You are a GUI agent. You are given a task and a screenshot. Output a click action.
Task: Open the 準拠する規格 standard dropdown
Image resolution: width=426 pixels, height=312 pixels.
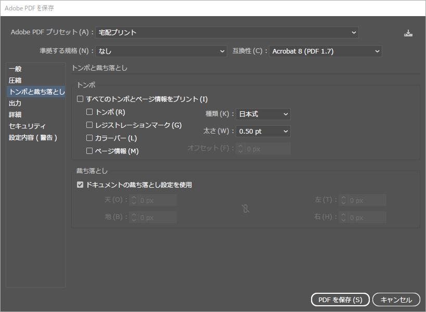click(161, 51)
